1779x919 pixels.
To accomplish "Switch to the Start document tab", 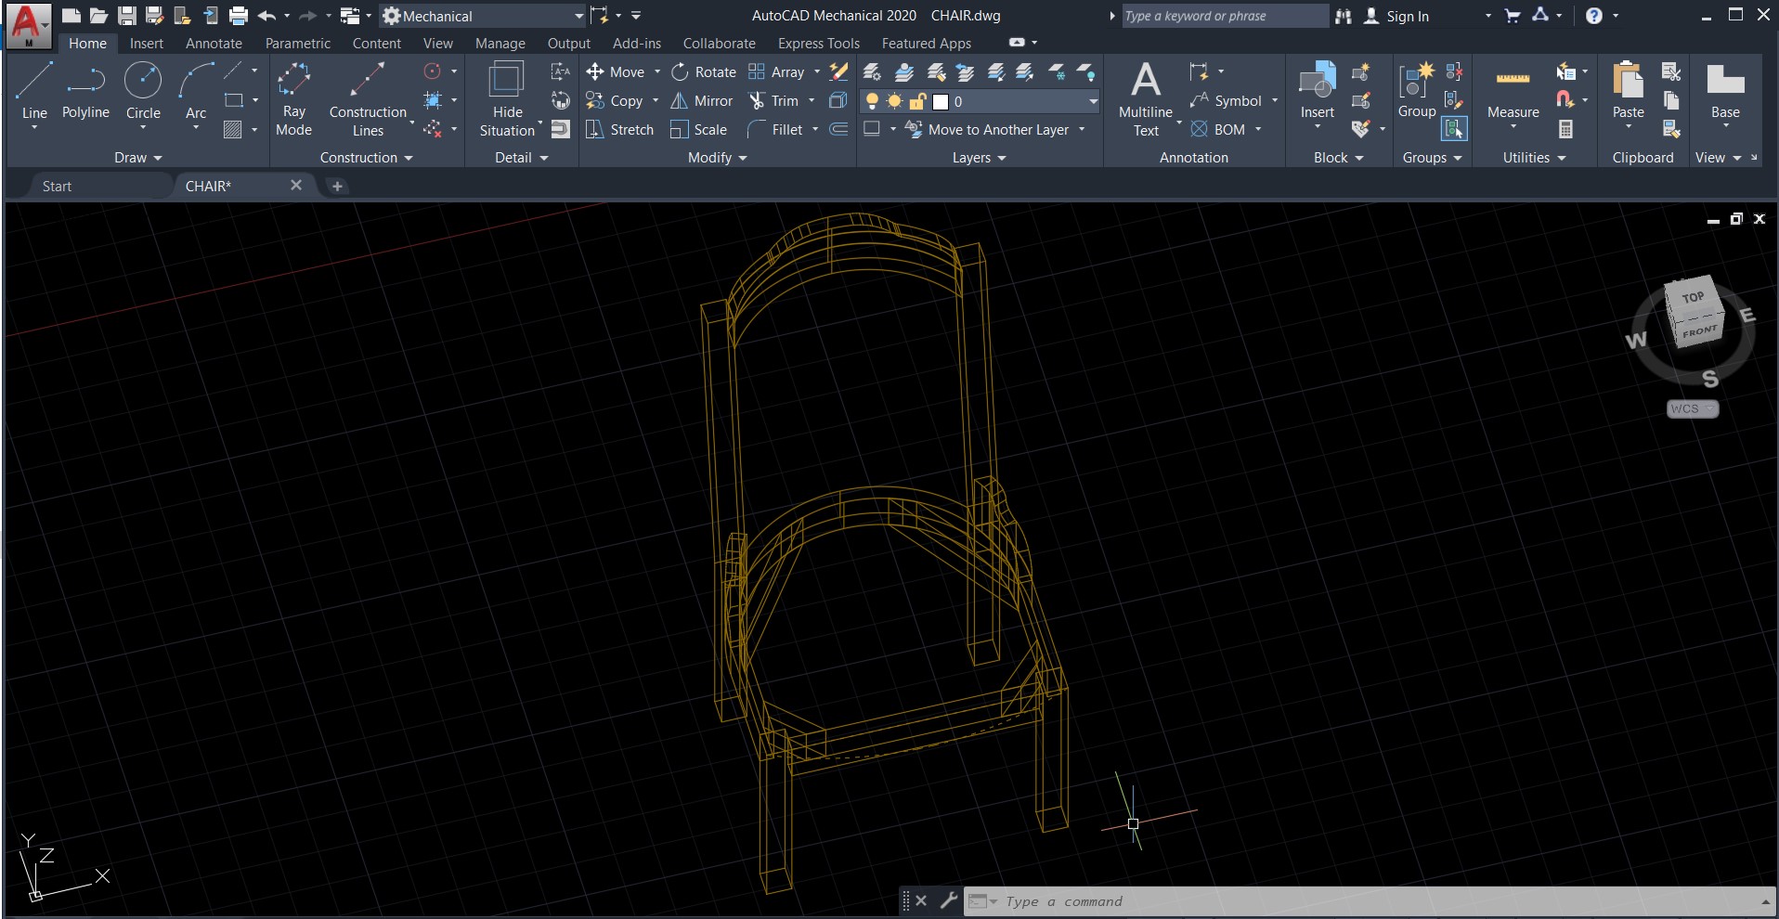I will (57, 186).
